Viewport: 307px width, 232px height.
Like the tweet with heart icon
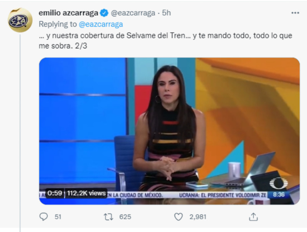click(x=178, y=217)
